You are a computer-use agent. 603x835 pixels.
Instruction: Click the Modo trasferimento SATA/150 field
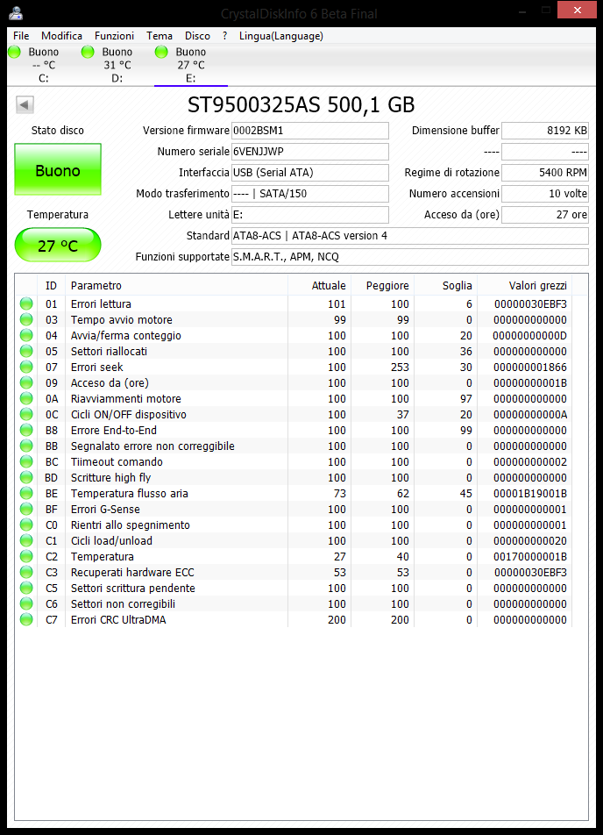tap(310, 193)
